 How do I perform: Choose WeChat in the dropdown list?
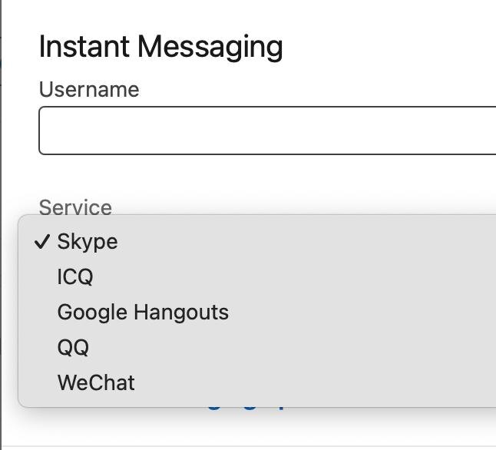point(96,383)
